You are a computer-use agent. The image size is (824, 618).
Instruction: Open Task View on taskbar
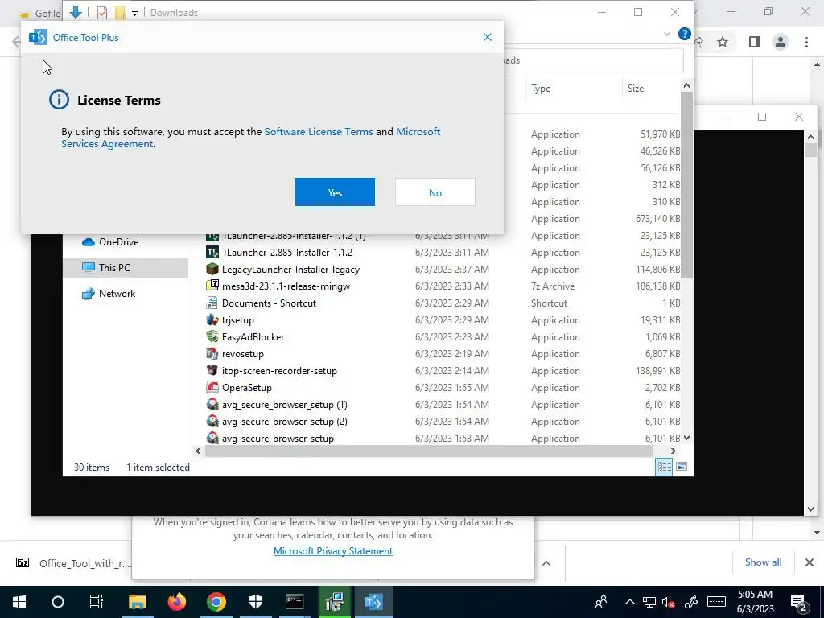pyautogui.click(x=97, y=602)
